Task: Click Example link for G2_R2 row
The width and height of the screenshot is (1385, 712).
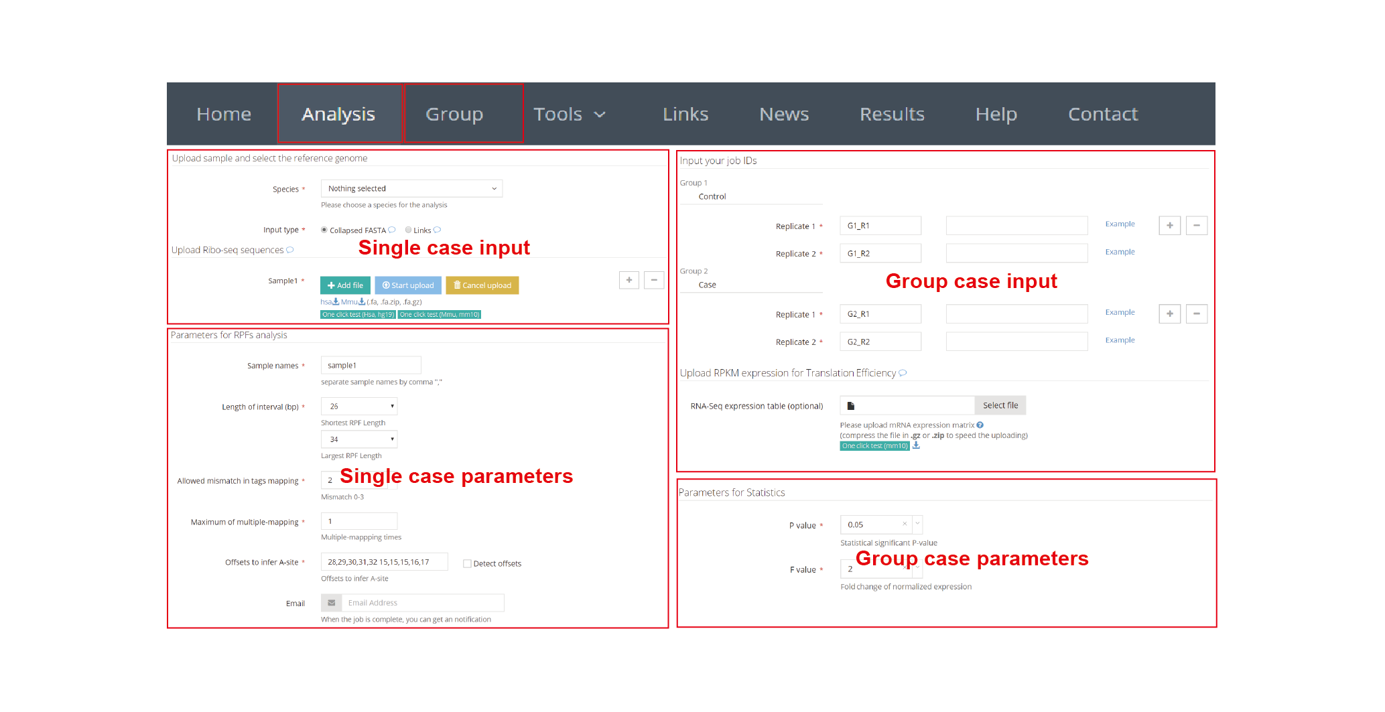Action: 1120,340
